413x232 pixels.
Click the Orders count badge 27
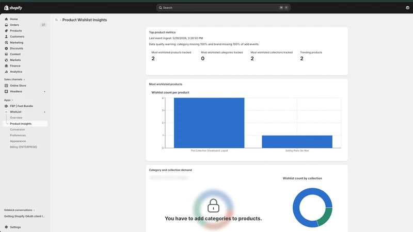pos(43,25)
